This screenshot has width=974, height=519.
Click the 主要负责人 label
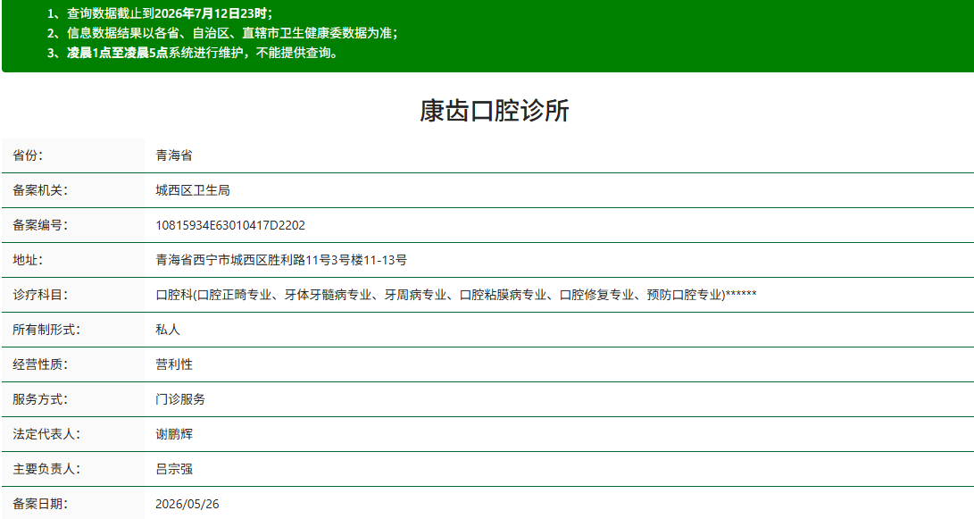pyautogui.click(x=46, y=469)
